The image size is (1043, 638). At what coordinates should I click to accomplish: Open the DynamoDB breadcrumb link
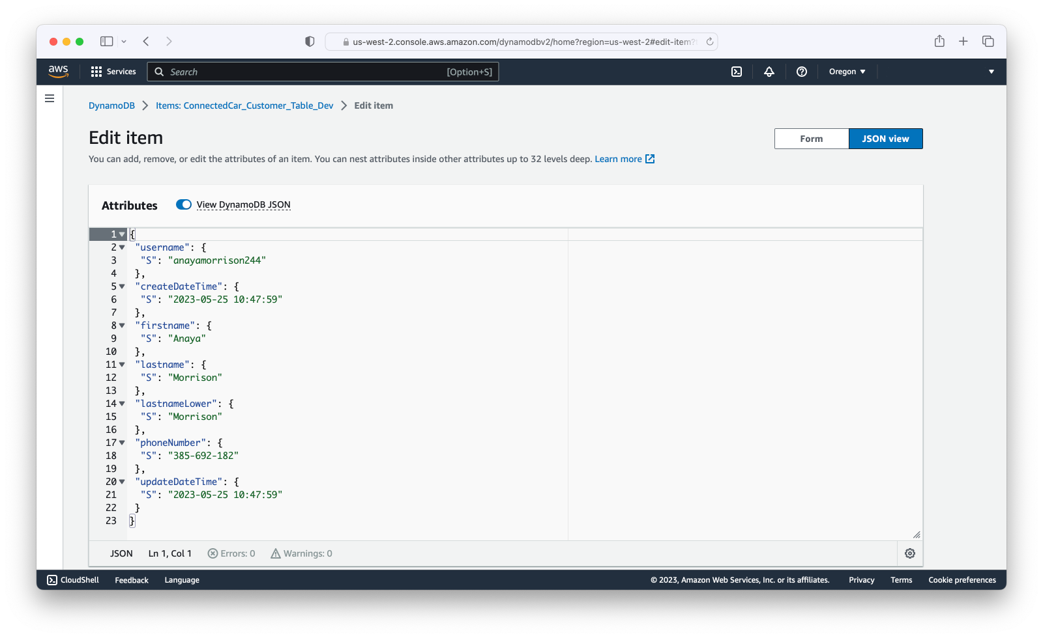111,105
